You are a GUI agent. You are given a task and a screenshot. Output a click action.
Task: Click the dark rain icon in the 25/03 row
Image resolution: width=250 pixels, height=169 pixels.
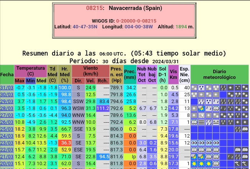click(238, 129)
